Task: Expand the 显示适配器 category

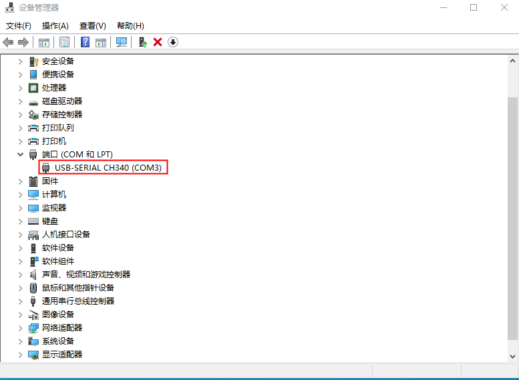Action: [x=20, y=354]
